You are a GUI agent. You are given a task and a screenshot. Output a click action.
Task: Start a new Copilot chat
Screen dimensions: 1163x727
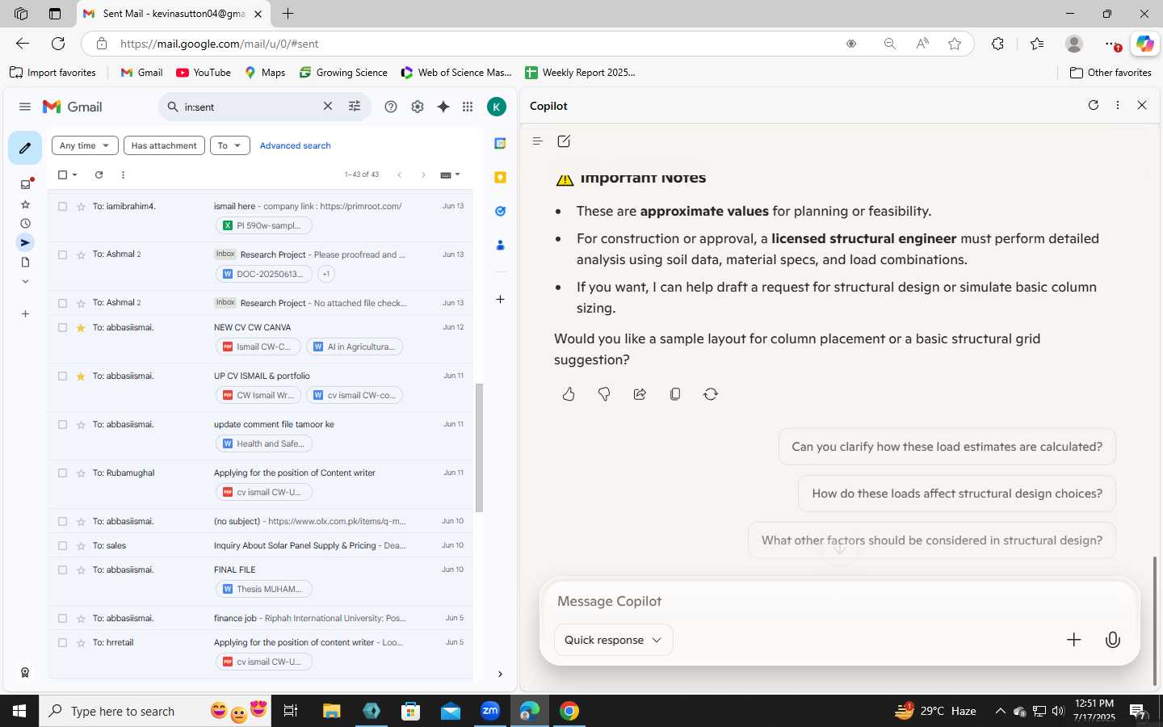[564, 141]
